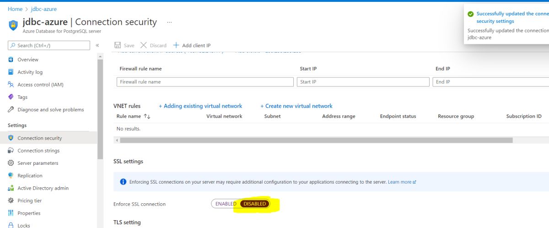This screenshot has width=549, height=228.
Task: Click the shield icon beside jdbc-azure title
Action: [13, 24]
